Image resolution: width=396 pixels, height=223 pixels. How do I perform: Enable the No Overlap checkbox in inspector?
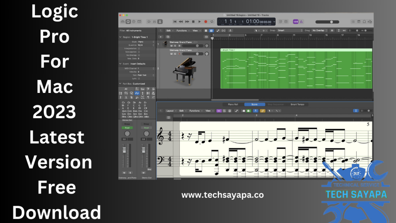pos(139,55)
